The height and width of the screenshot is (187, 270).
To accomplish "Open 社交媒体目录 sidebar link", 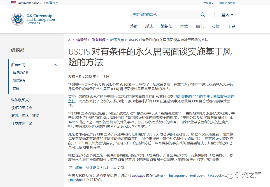I will (x=22, y=124).
